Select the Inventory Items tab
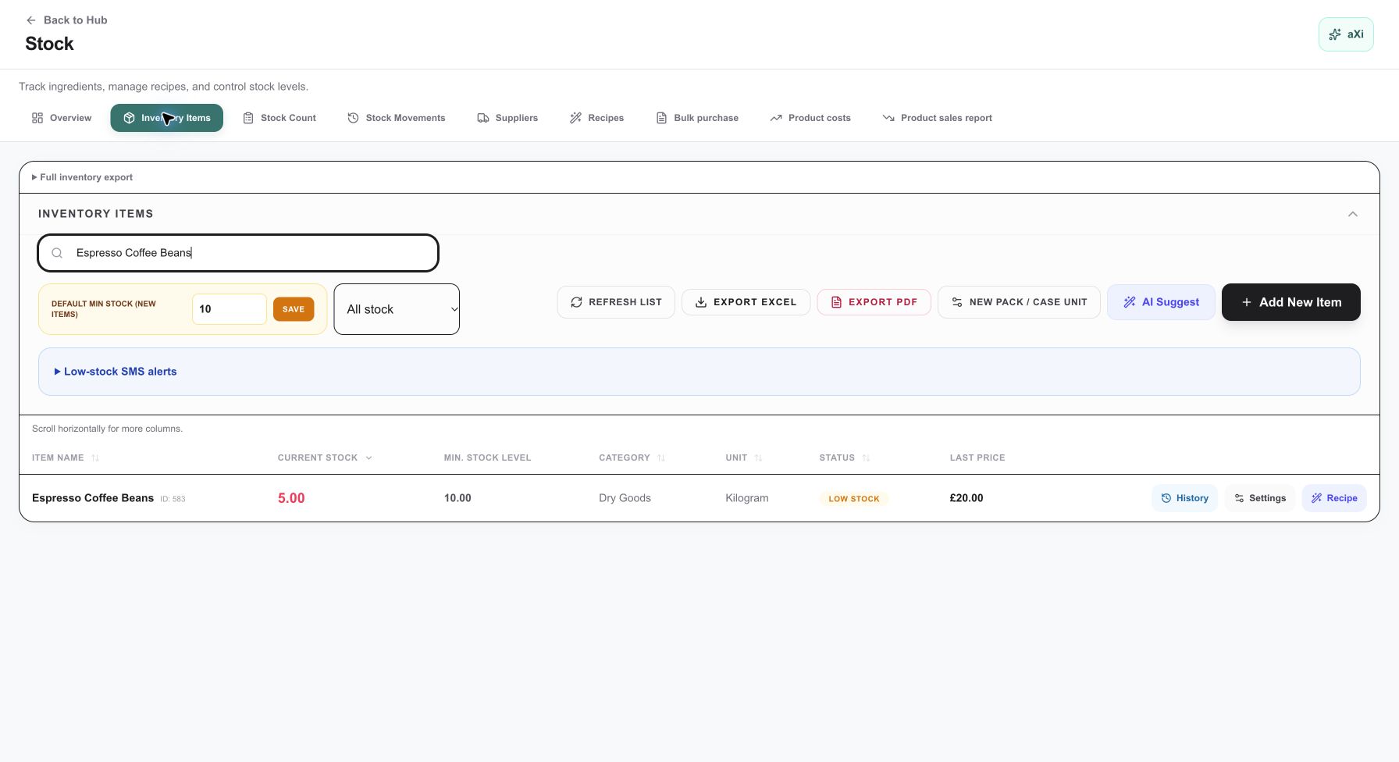Viewport: 1399px width, 762px height. 166,118
